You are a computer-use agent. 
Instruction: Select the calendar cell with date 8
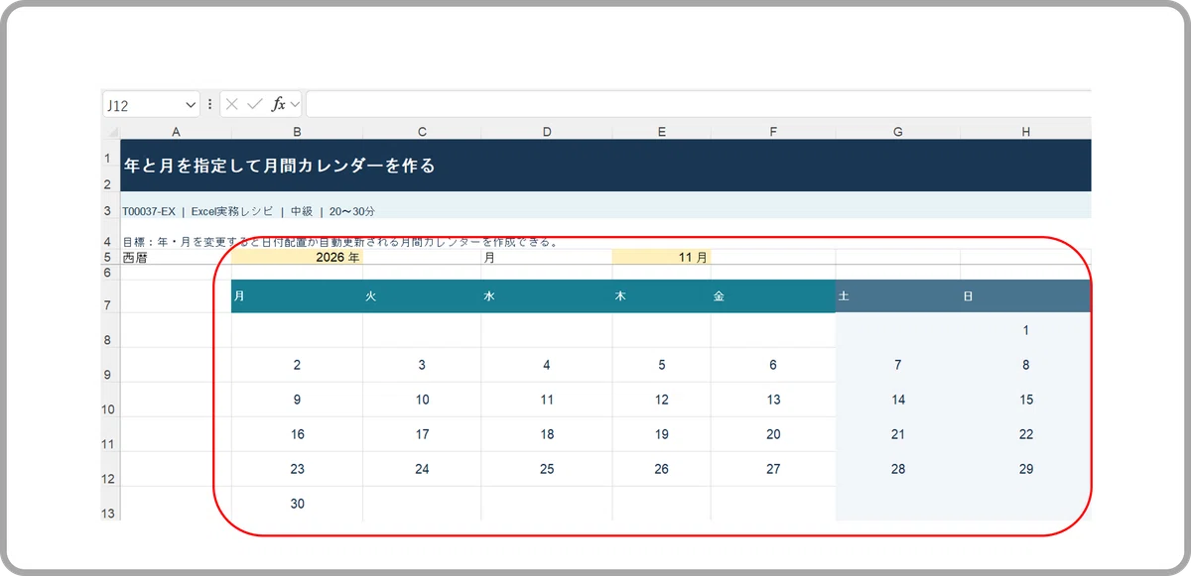(1025, 365)
